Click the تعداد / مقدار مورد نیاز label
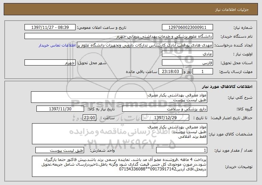Viewport: 262px width, 185px height. click(233, 150)
